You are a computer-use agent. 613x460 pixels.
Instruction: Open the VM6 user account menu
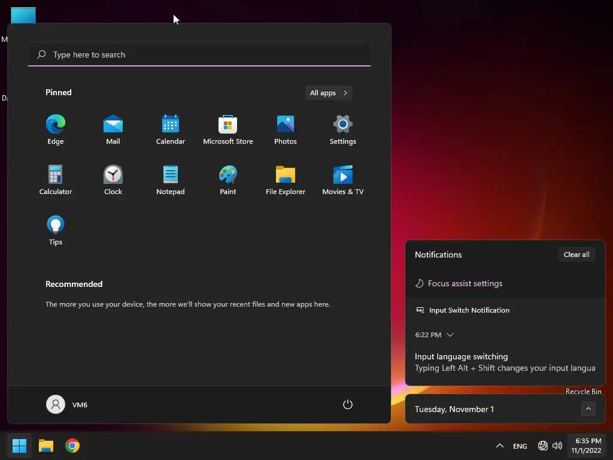67,404
